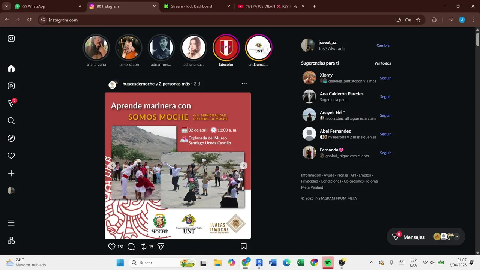Open Notifications heart icon in sidebar
The image size is (480, 270).
[x=11, y=156]
